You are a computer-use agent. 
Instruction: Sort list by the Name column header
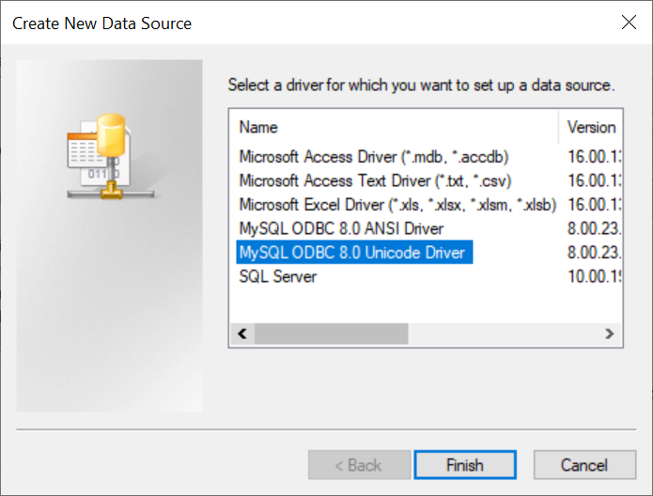(x=395, y=127)
